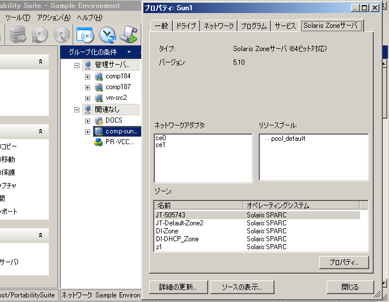Image resolution: width=389 pixels, height=302 pixels.
Task: Click the 詳細の更新... button
Action: click(x=178, y=287)
